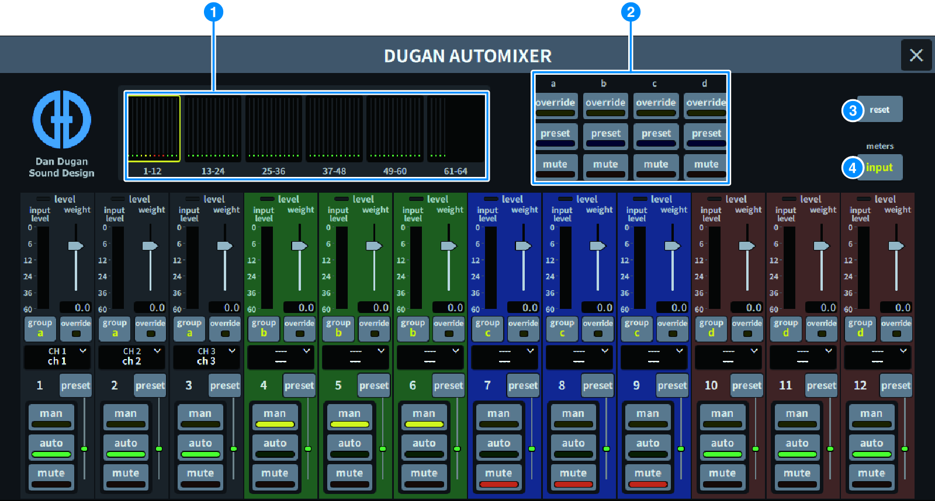The width and height of the screenshot is (935, 501).
Task: Toggle channel 2 override button
Action: [151, 329]
